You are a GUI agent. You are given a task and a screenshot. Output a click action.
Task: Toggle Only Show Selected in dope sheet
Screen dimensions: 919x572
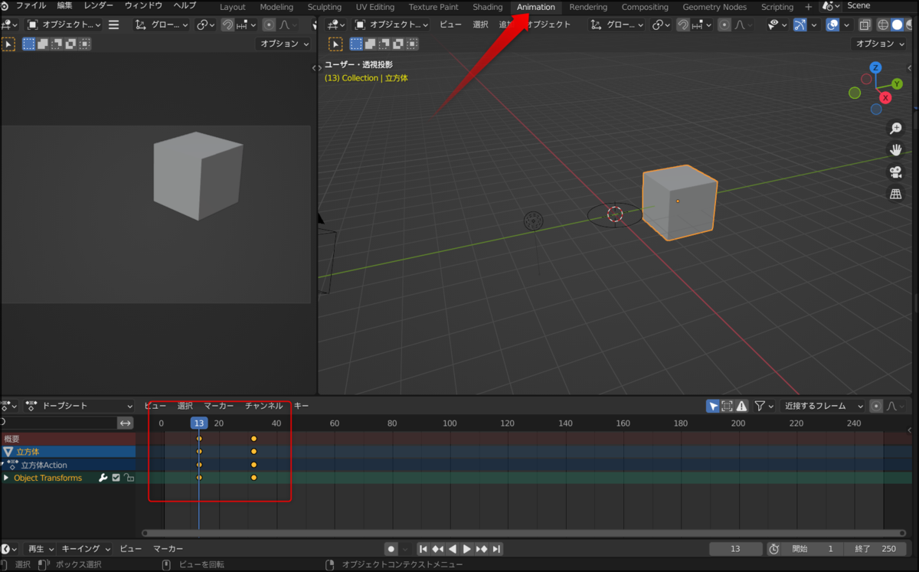pos(713,406)
